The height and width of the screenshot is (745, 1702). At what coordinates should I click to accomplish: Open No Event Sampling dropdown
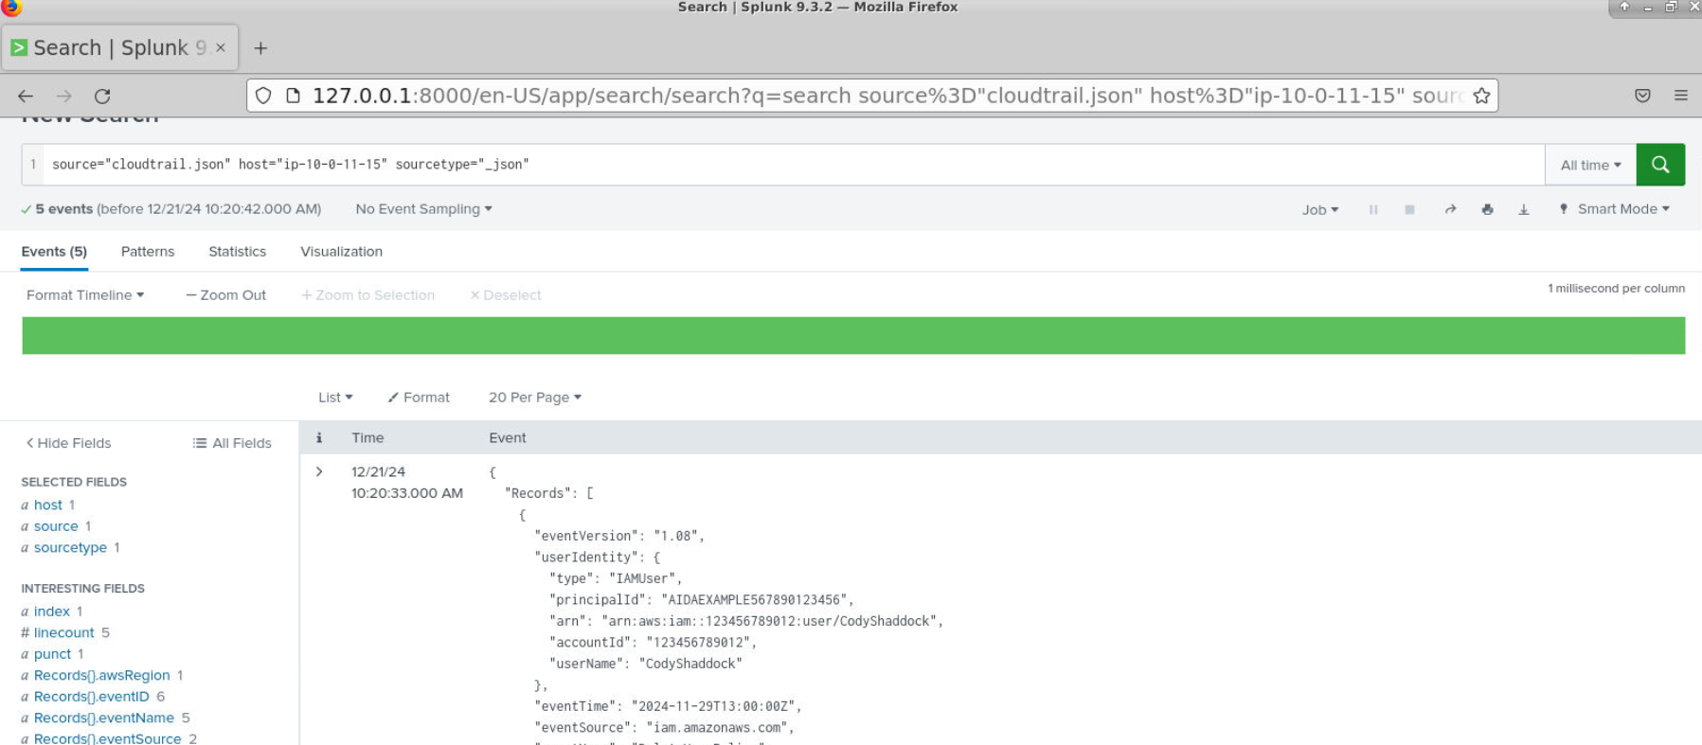click(x=423, y=209)
